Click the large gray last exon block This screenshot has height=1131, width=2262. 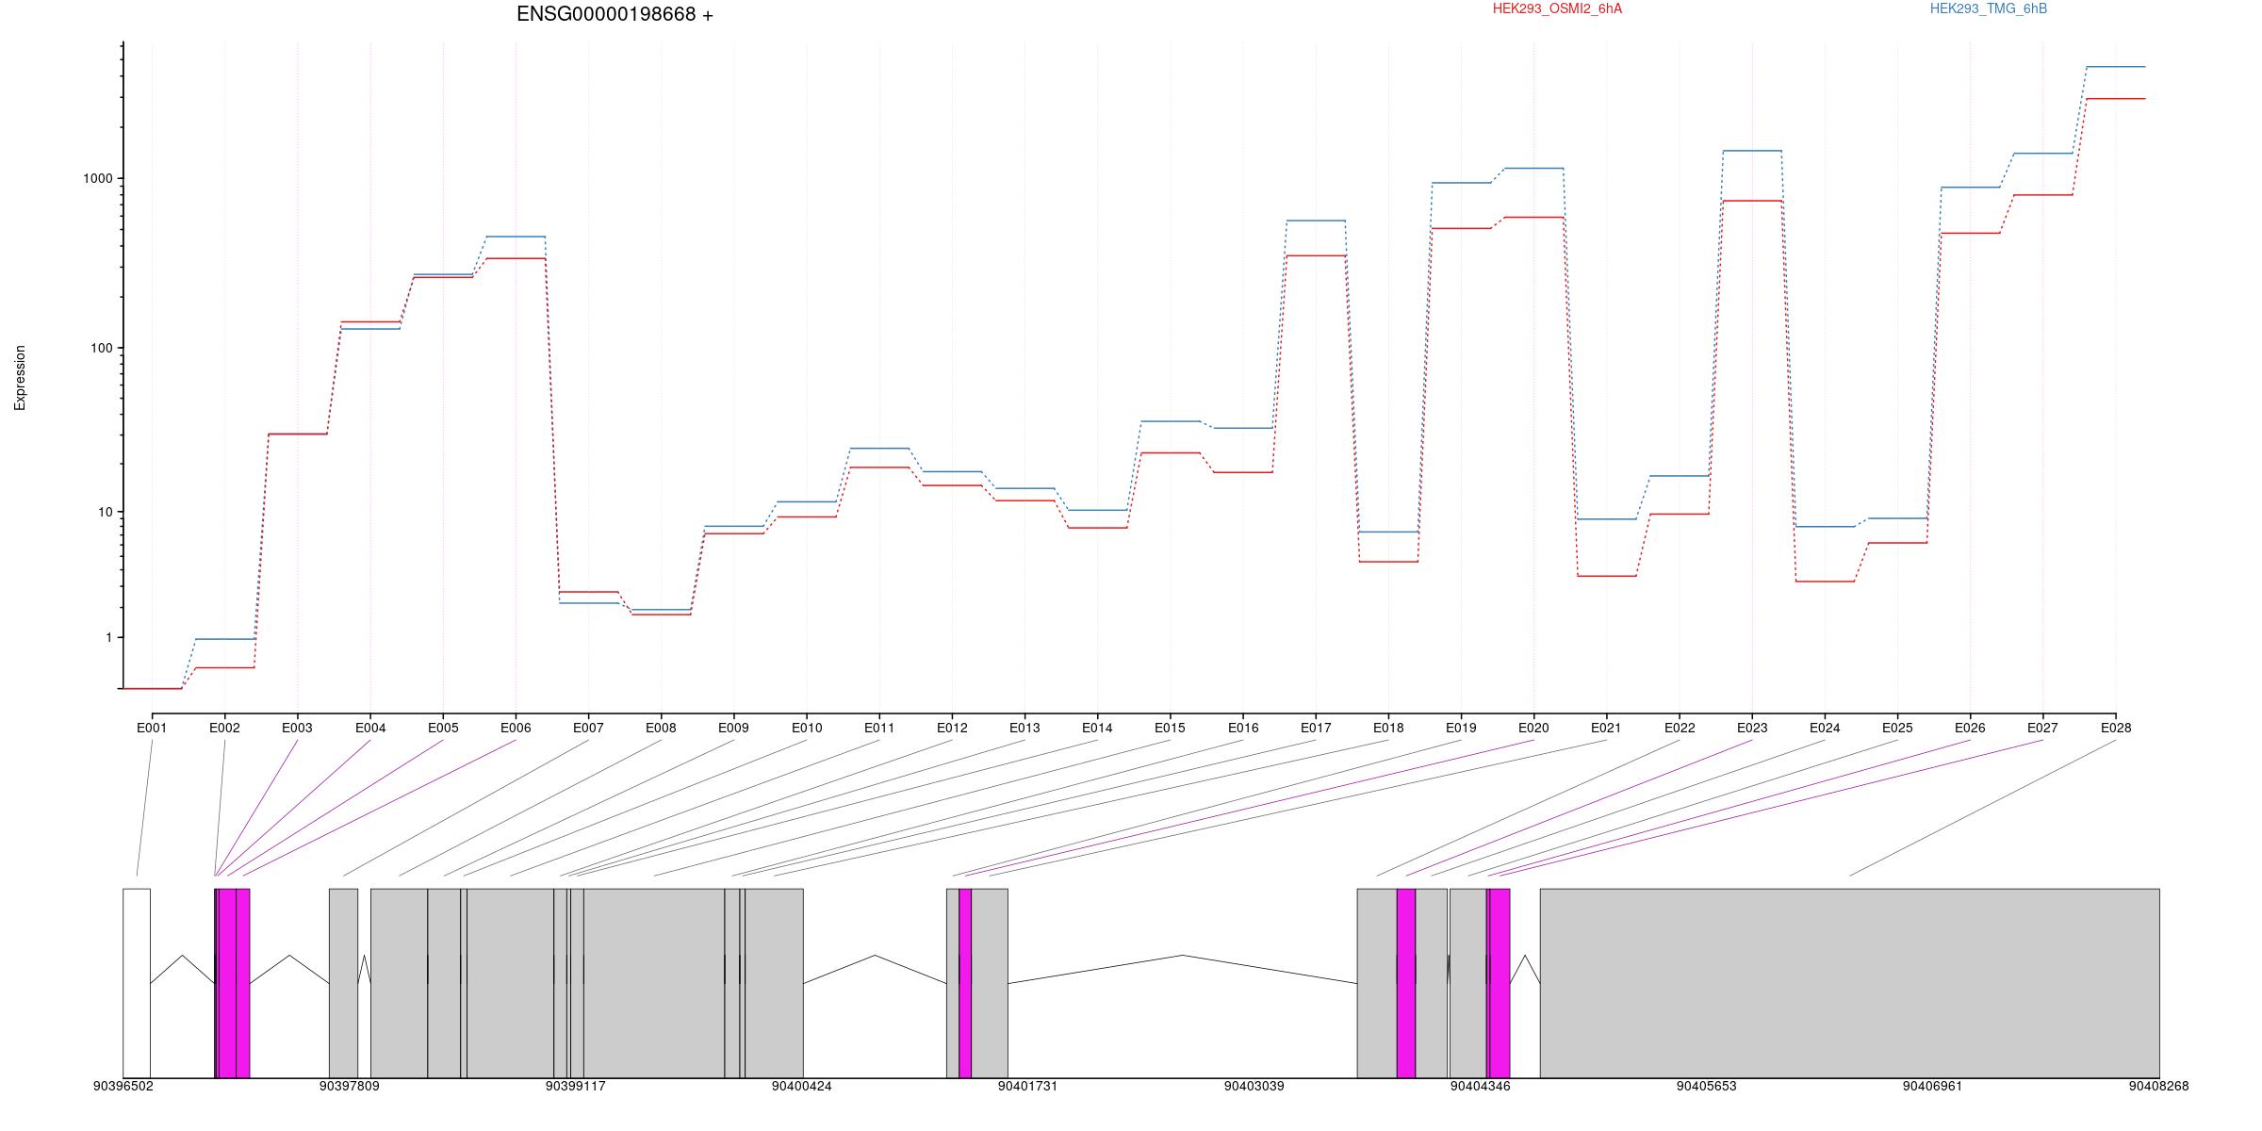click(1850, 983)
